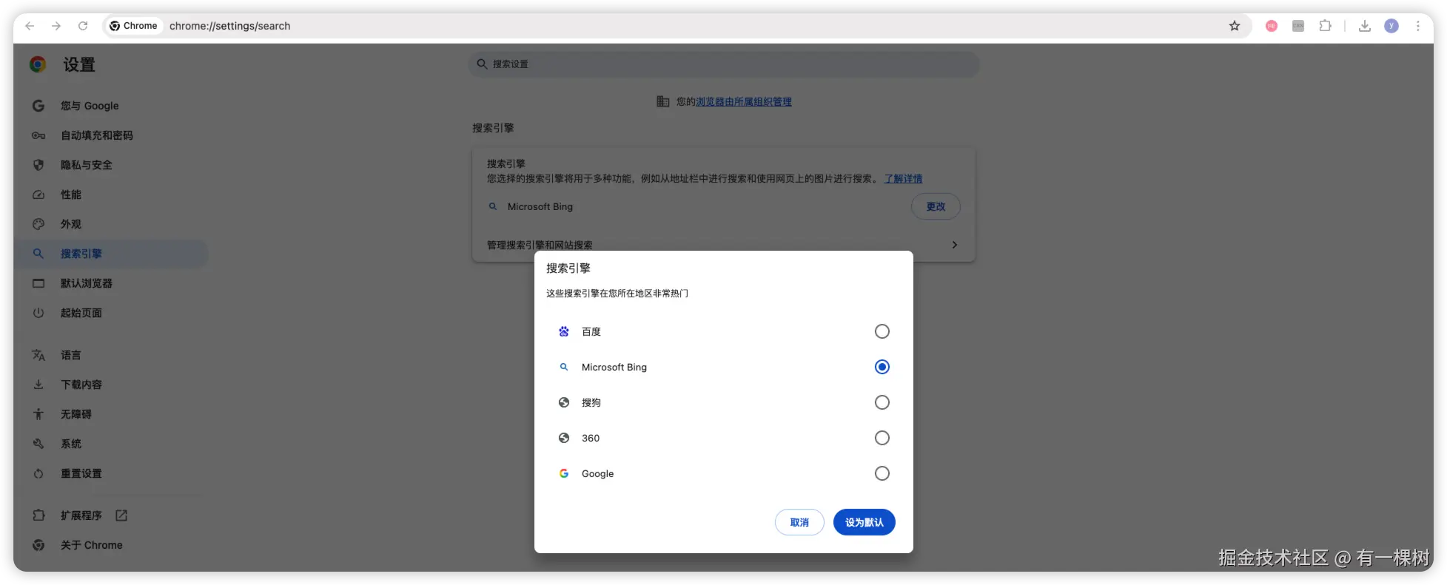Open 起始页面 settings section
Screen dimensions: 1447x585
coord(111,313)
